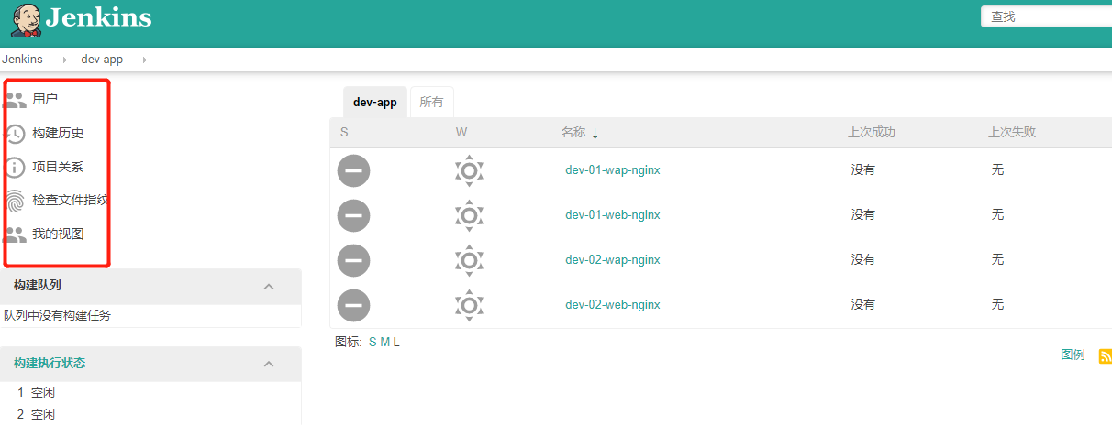This screenshot has height=425, width=1112.
Task: Click the 我的视图 people icon
Action: (x=16, y=234)
